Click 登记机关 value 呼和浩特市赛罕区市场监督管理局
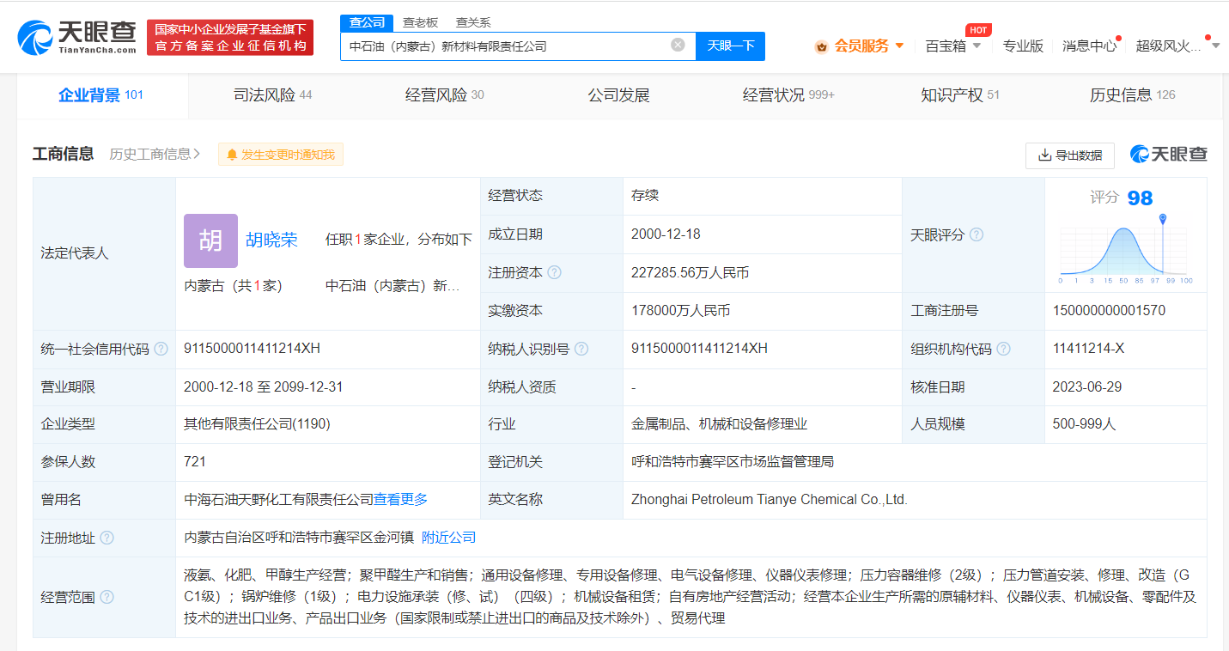Screen dimensions: 1229x651 click(x=733, y=462)
